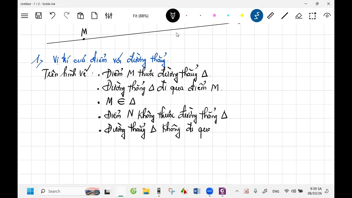Click the do-not-disturb moon tray icon
Image resolution: width=352 pixels, height=198 pixels.
tap(327, 191)
